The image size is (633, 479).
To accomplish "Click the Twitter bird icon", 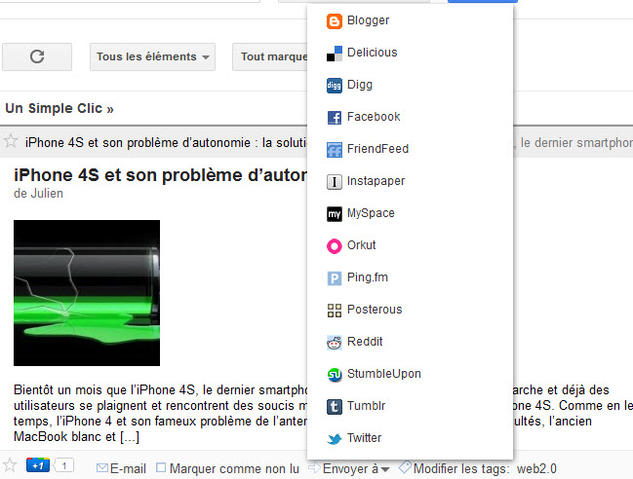I will tap(335, 439).
